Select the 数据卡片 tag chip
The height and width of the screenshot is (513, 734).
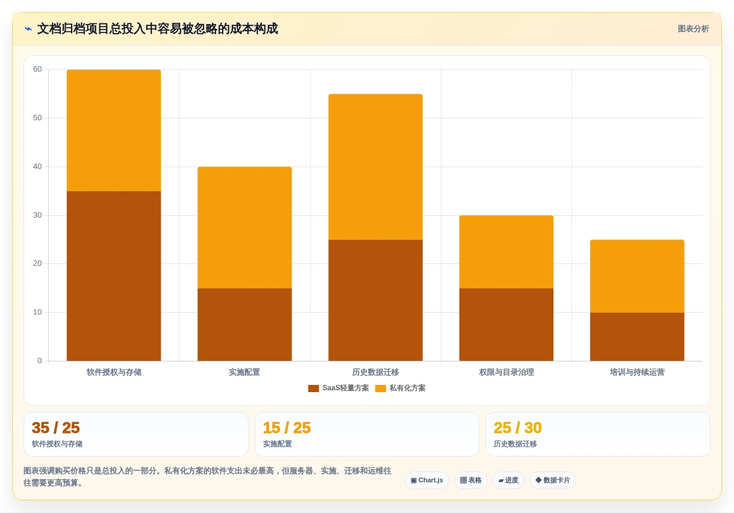pos(552,481)
